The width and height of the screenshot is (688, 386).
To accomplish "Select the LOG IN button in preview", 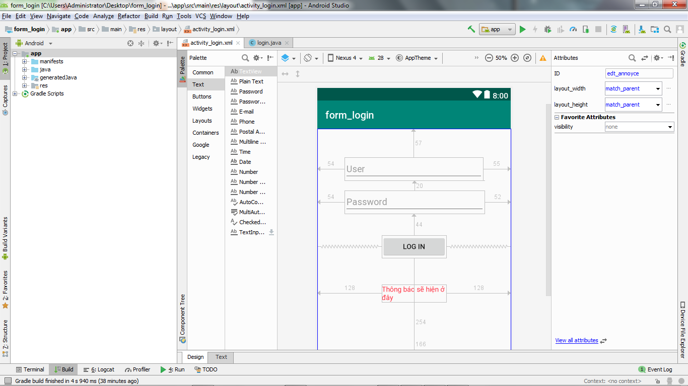I will pos(414,247).
